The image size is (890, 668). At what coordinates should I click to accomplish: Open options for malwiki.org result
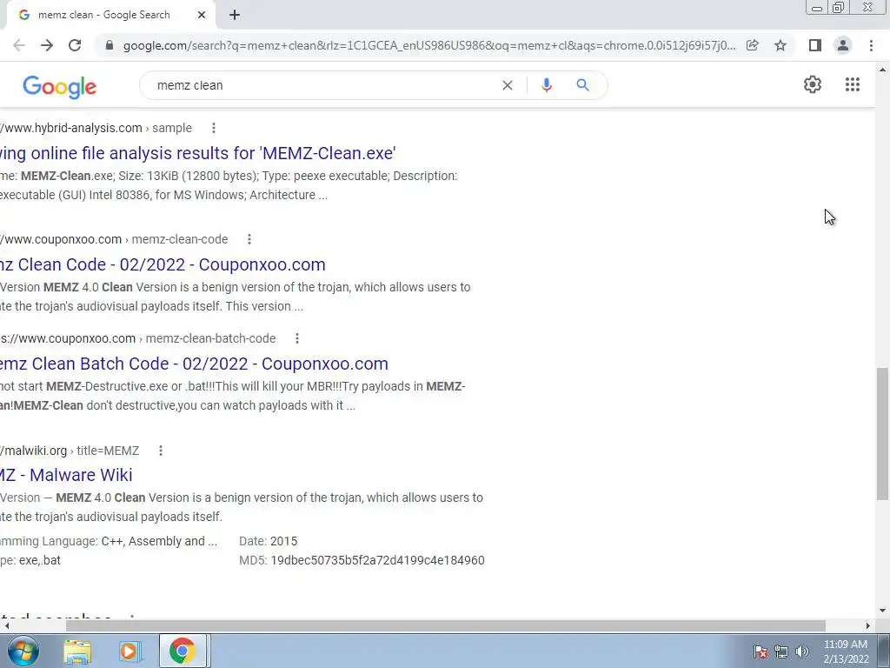pyautogui.click(x=161, y=451)
